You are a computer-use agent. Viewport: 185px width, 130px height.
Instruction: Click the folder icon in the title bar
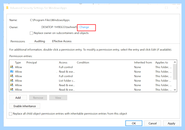7,8
